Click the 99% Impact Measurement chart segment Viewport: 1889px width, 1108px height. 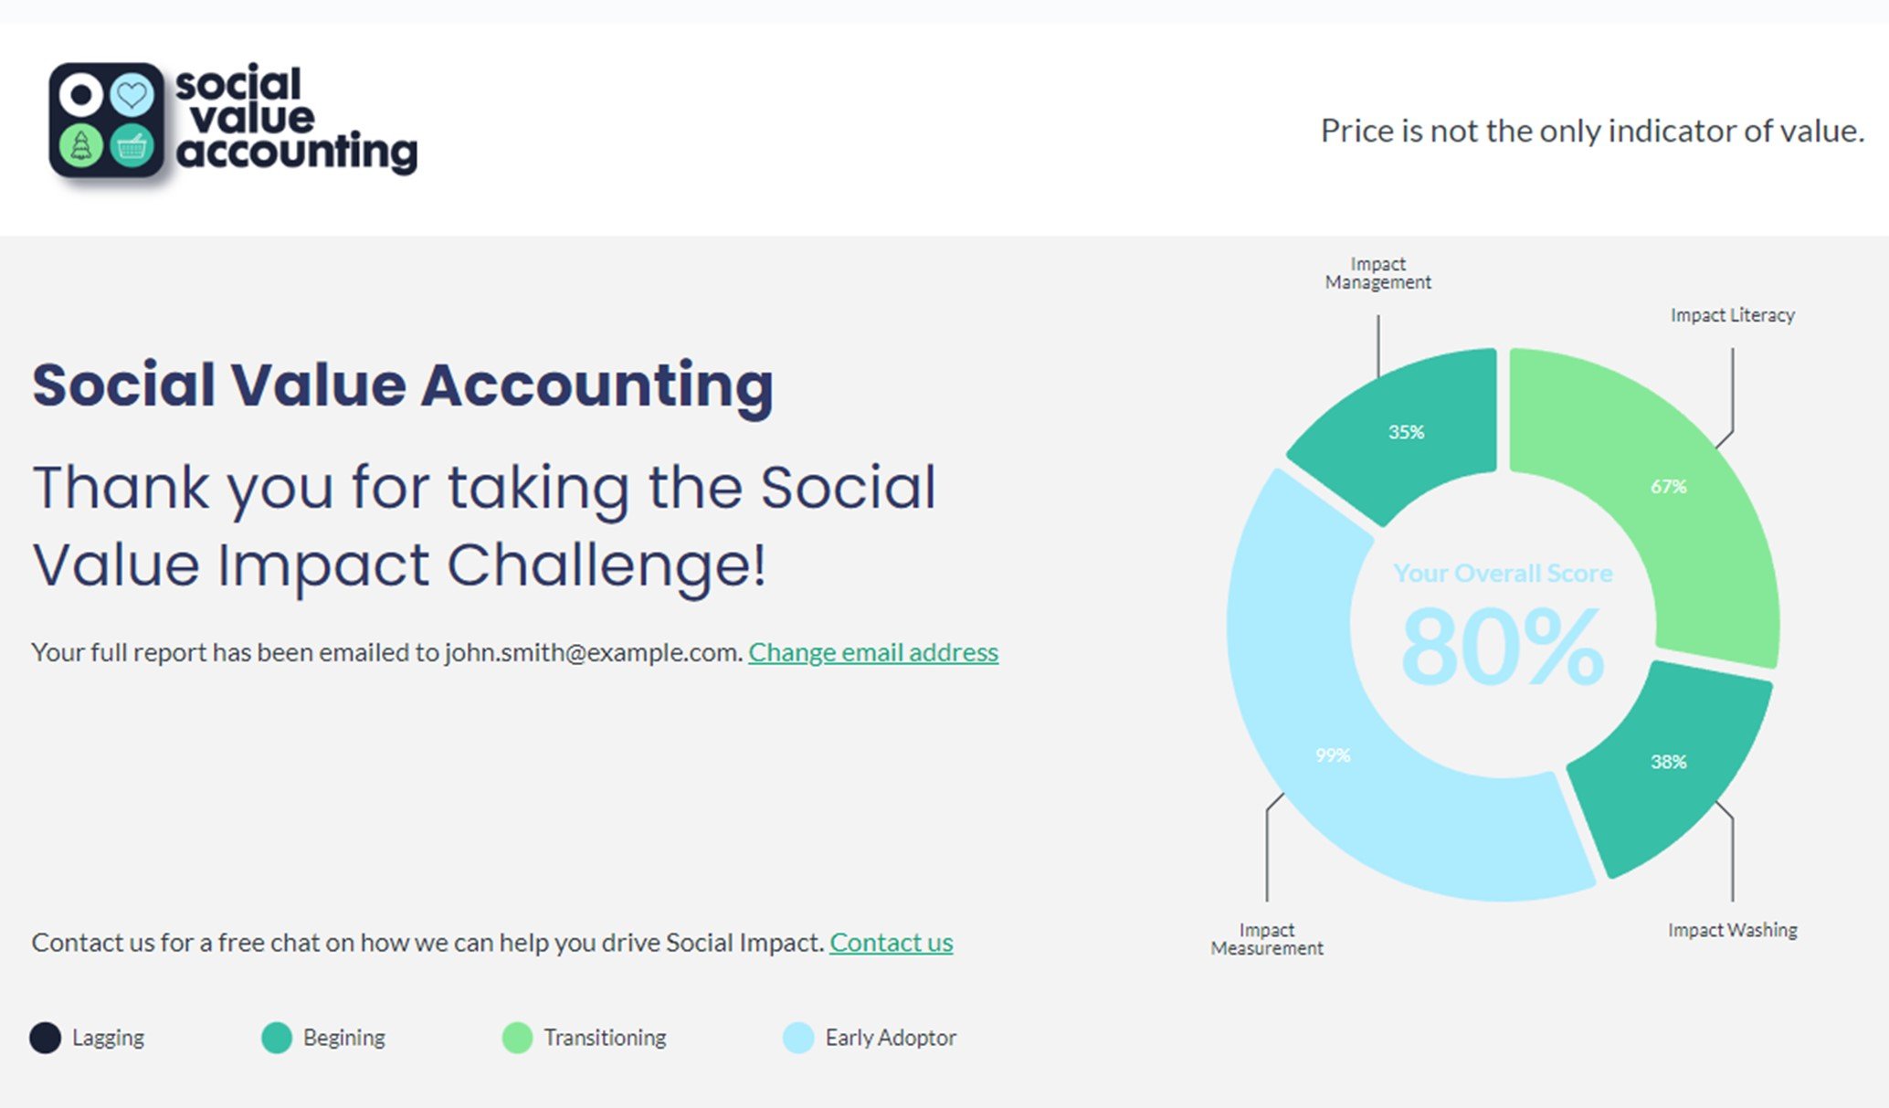point(1333,755)
